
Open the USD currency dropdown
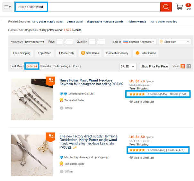pos(128,66)
